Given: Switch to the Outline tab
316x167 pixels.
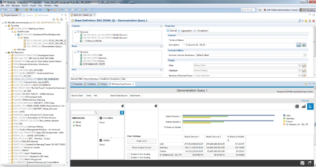Looking at the screenshot, I should (x=28, y=15).
